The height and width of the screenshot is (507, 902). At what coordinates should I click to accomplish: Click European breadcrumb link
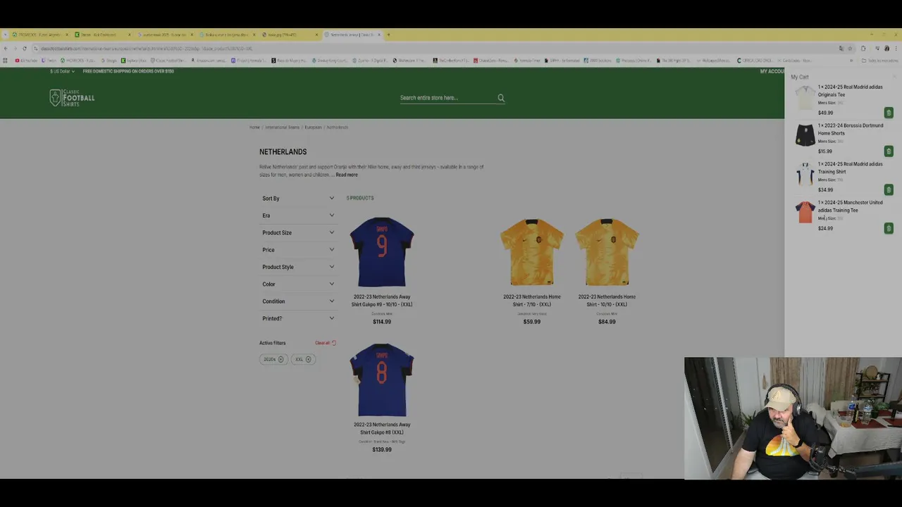click(x=313, y=127)
